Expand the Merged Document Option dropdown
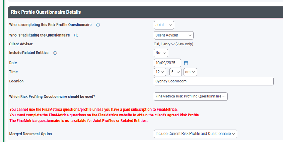Image resolution: width=283 pixels, height=142 pixels. click(x=195, y=134)
